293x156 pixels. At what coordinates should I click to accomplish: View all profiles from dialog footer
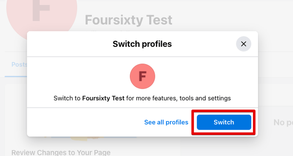[166, 122]
